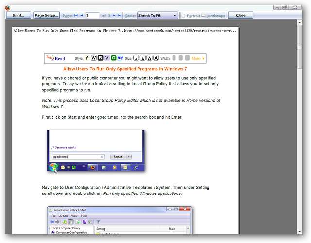The height and width of the screenshot is (243, 311).
Task: Maximize the print preview window
Action: click(284, 8)
